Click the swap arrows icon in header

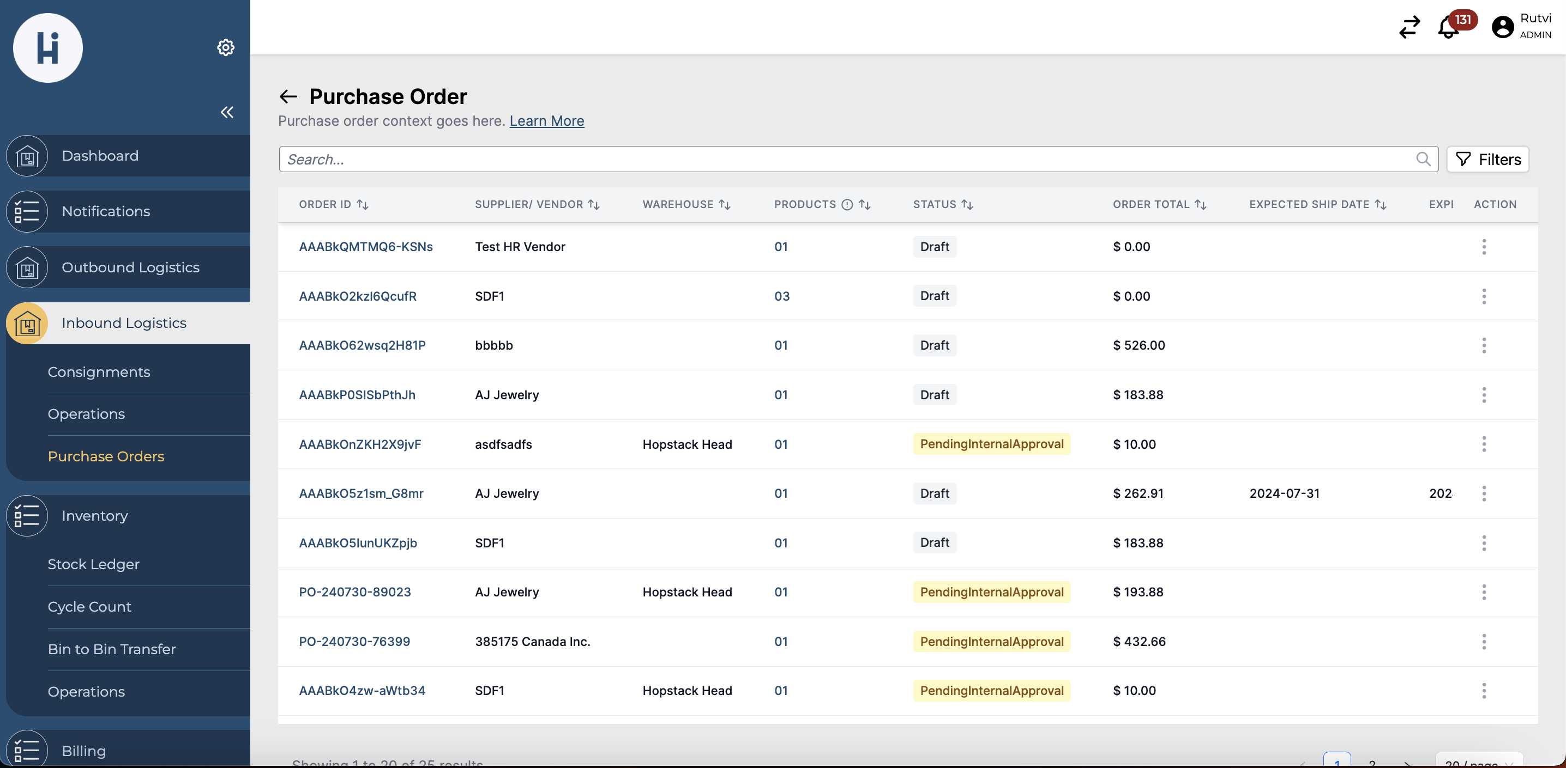click(x=1409, y=27)
